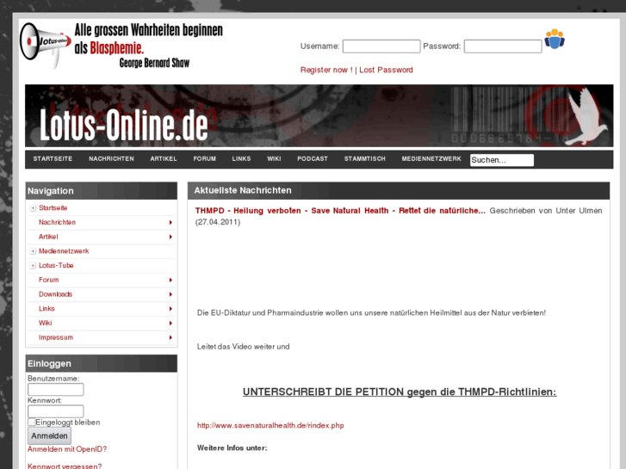Focus the Benutzername input field
The width and height of the screenshot is (626, 469).
[56, 390]
